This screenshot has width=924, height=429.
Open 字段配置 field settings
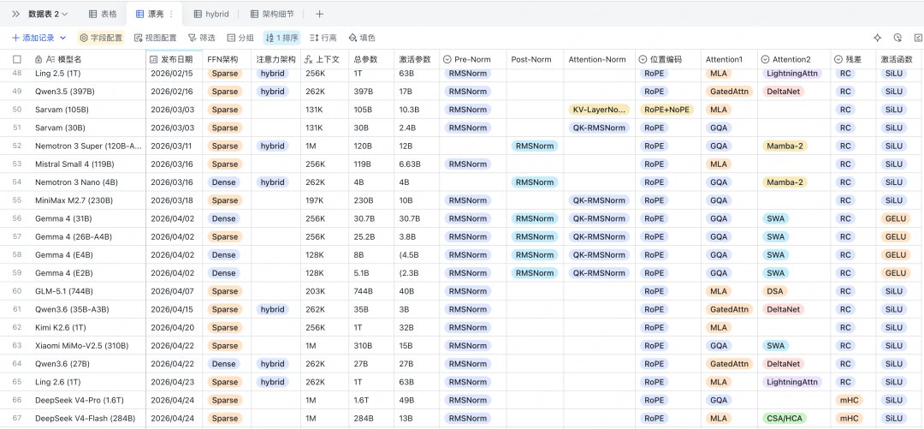click(101, 38)
